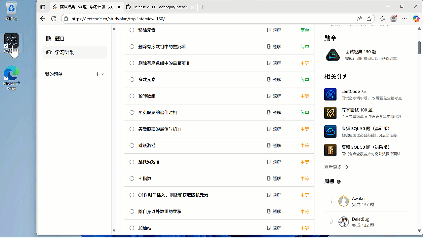The height and width of the screenshot is (238, 423).
Task: Open the browser tab actions menu
Action: pos(43,7)
